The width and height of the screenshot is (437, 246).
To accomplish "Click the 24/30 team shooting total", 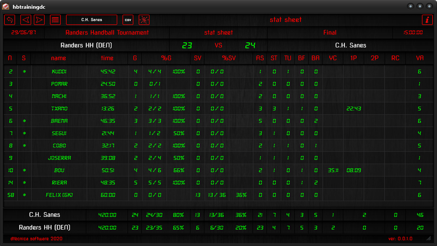I will [x=155, y=215].
